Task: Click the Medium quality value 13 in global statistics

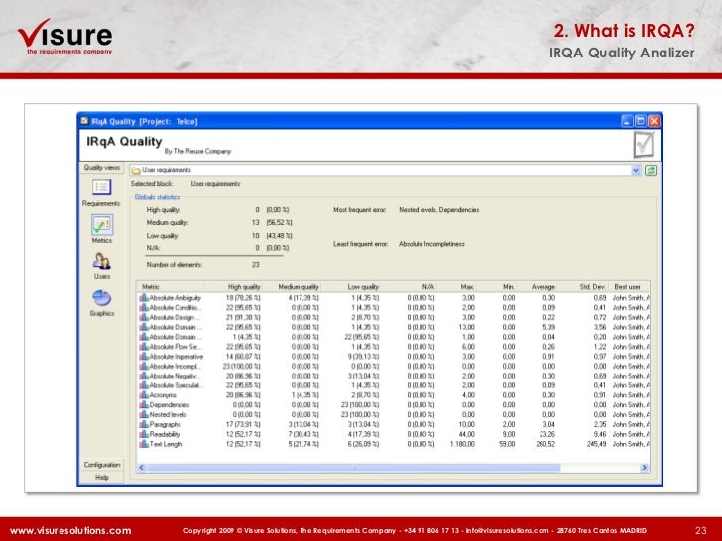Action: click(x=256, y=223)
